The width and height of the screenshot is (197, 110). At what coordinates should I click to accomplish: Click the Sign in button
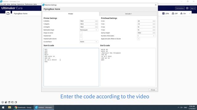tap(193, 8)
